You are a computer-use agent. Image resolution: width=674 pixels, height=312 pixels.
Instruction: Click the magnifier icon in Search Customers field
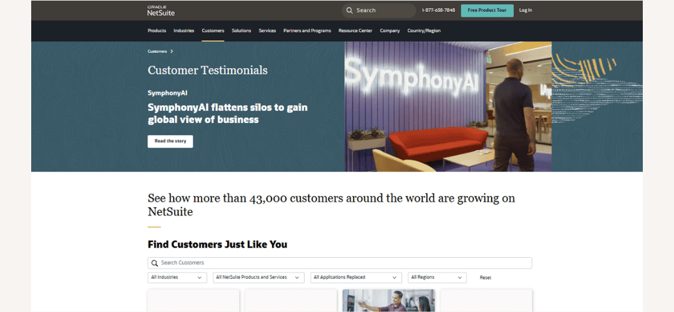155,263
